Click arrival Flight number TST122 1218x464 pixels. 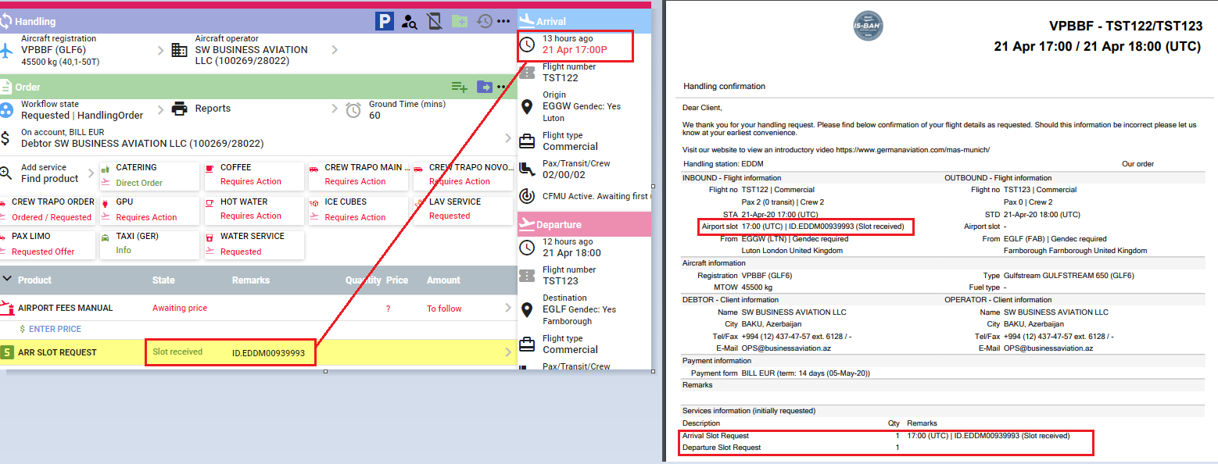click(x=561, y=78)
